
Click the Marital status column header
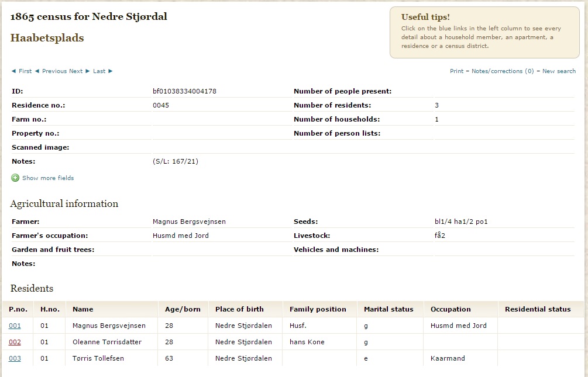(x=388, y=309)
